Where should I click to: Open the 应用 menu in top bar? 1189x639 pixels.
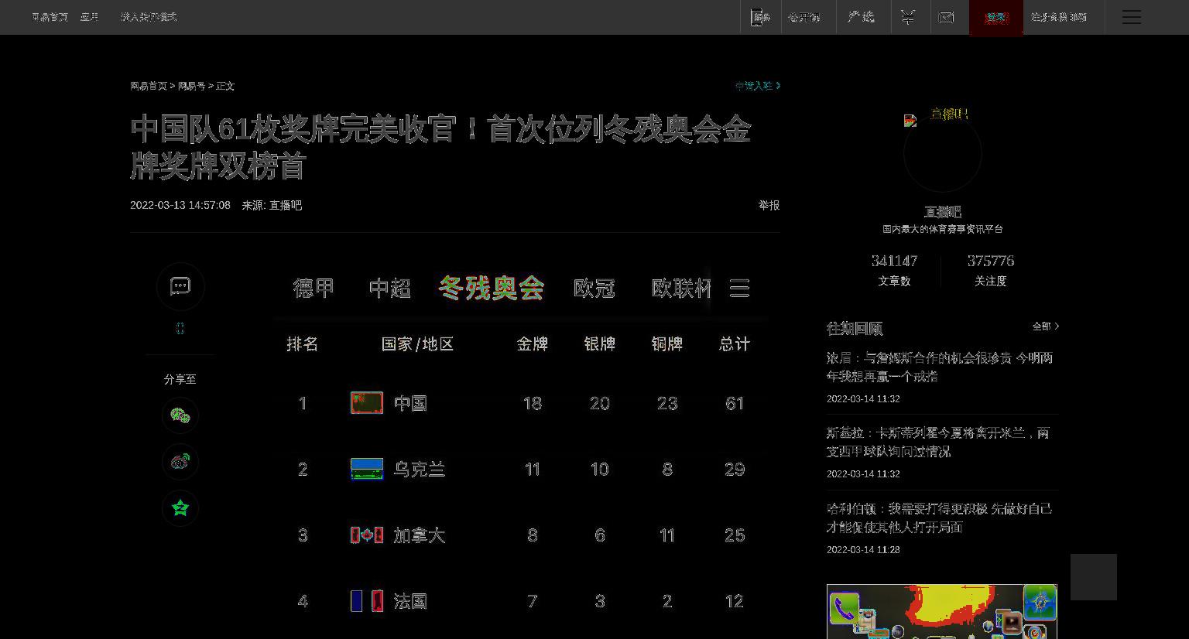(x=89, y=17)
